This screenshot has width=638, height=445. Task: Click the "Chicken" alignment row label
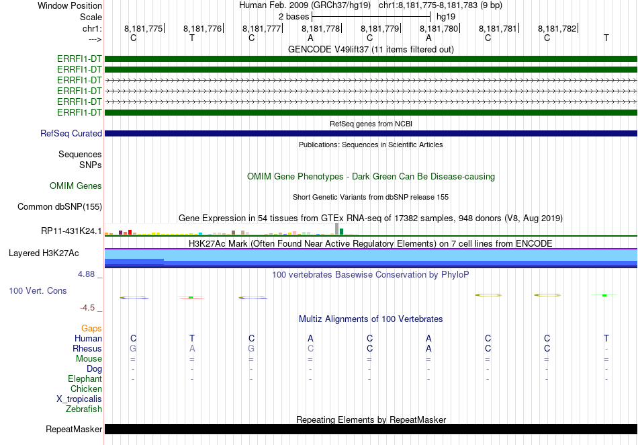86,389
